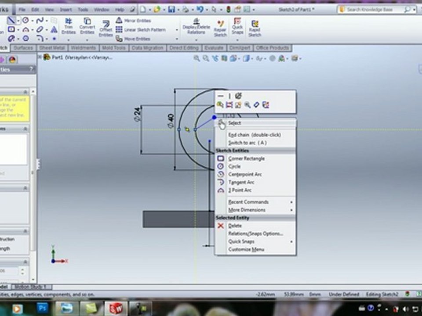Click the Undo icon
422x316 pixels.
point(200,10)
